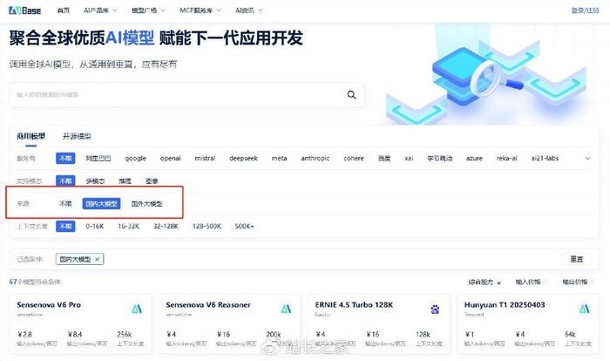Screen dimensions: 610x361
Task: Open the 首页 nav item
Action: tap(63, 10)
